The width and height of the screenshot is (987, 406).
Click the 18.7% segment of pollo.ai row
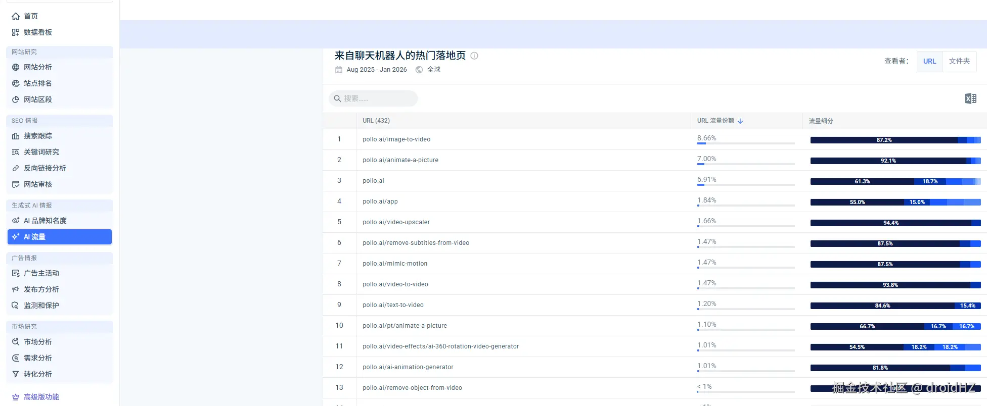click(930, 181)
